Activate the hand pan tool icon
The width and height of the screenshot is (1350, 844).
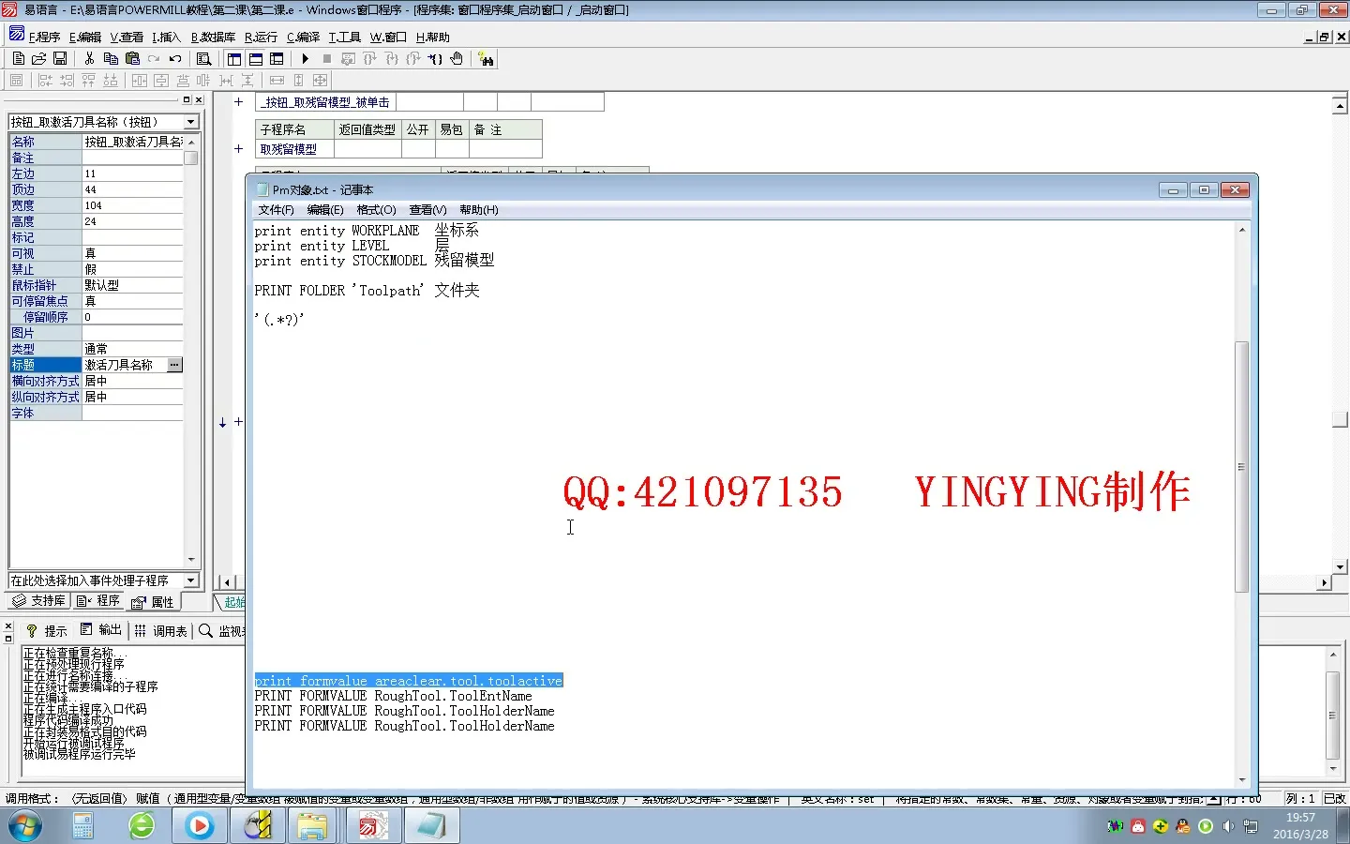[457, 58]
